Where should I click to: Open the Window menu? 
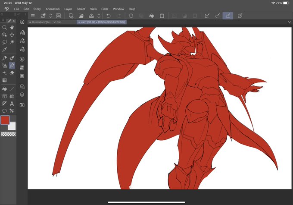click(x=118, y=9)
